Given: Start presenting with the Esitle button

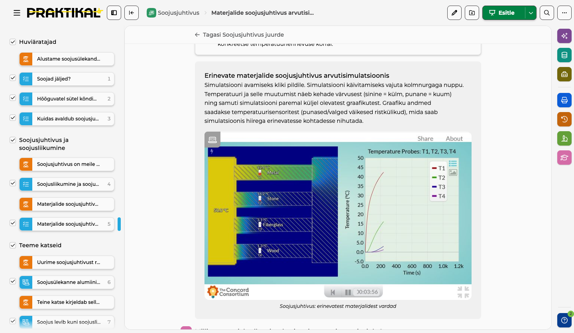Looking at the screenshot, I should tap(504, 13).
